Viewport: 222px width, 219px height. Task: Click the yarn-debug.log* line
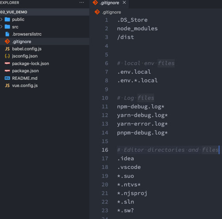[143, 115]
